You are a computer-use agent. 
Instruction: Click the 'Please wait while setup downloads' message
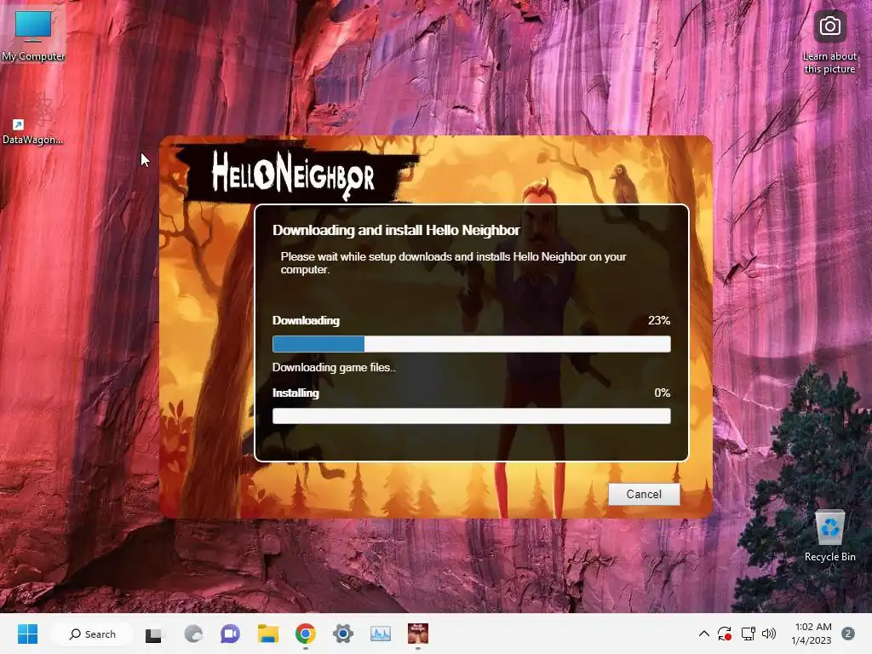[x=453, y=263]
